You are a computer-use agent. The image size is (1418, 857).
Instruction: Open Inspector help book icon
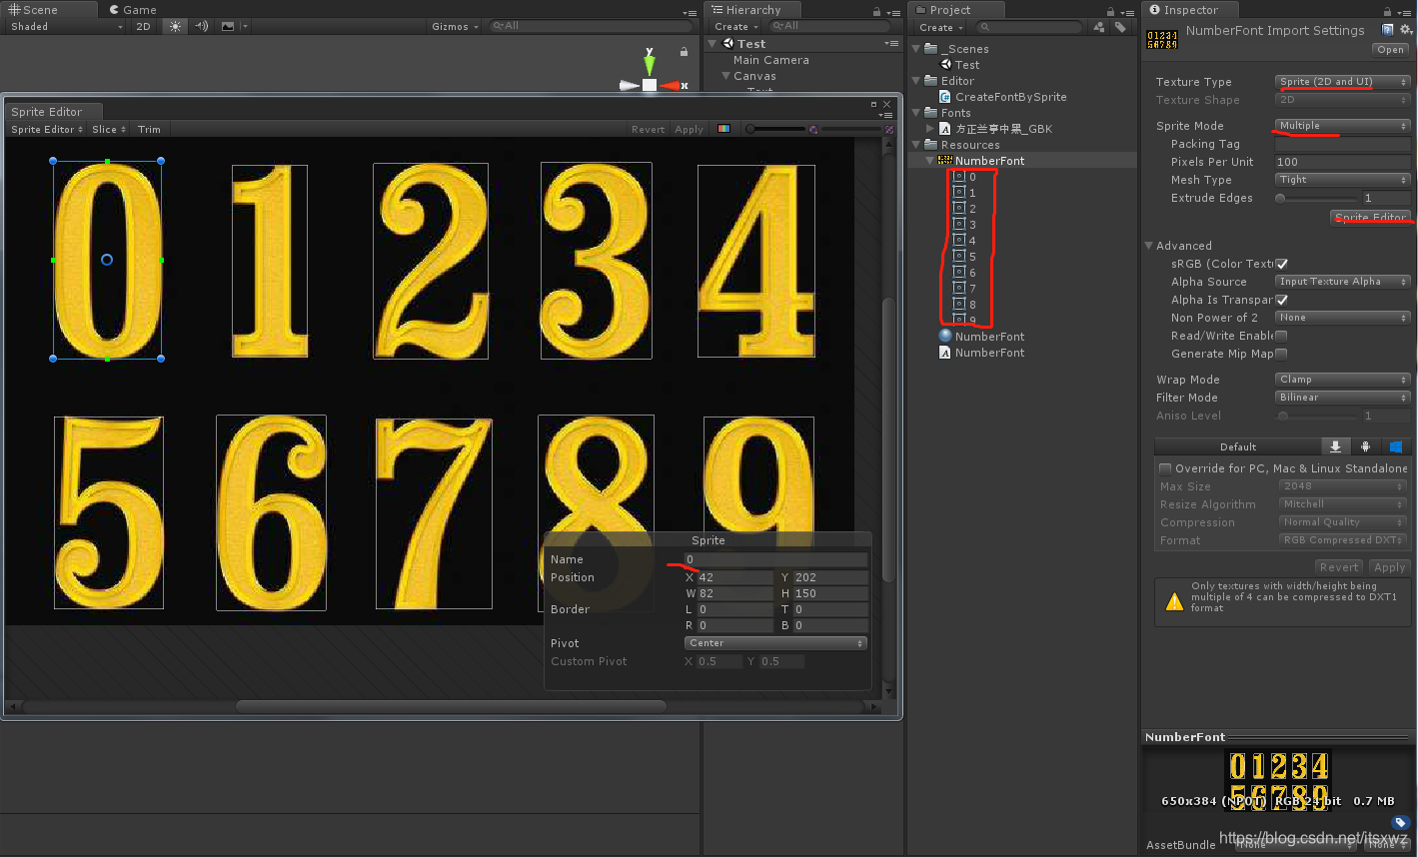click(x=1388, y=30)
